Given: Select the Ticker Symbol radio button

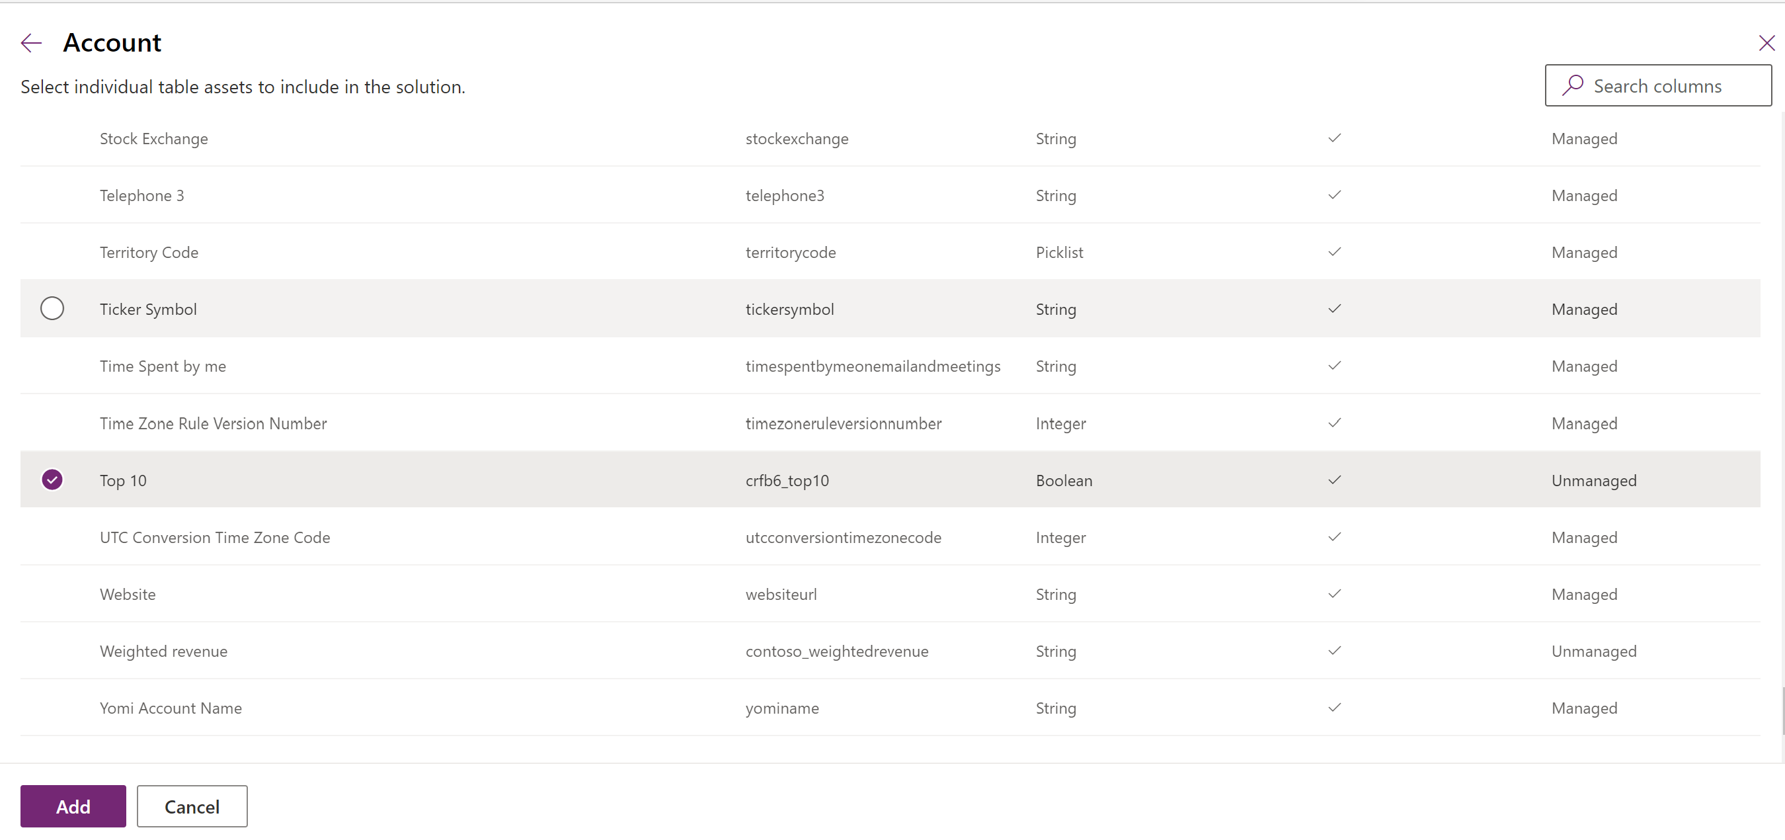Looking at the screenshot, I should coord(51,308).
